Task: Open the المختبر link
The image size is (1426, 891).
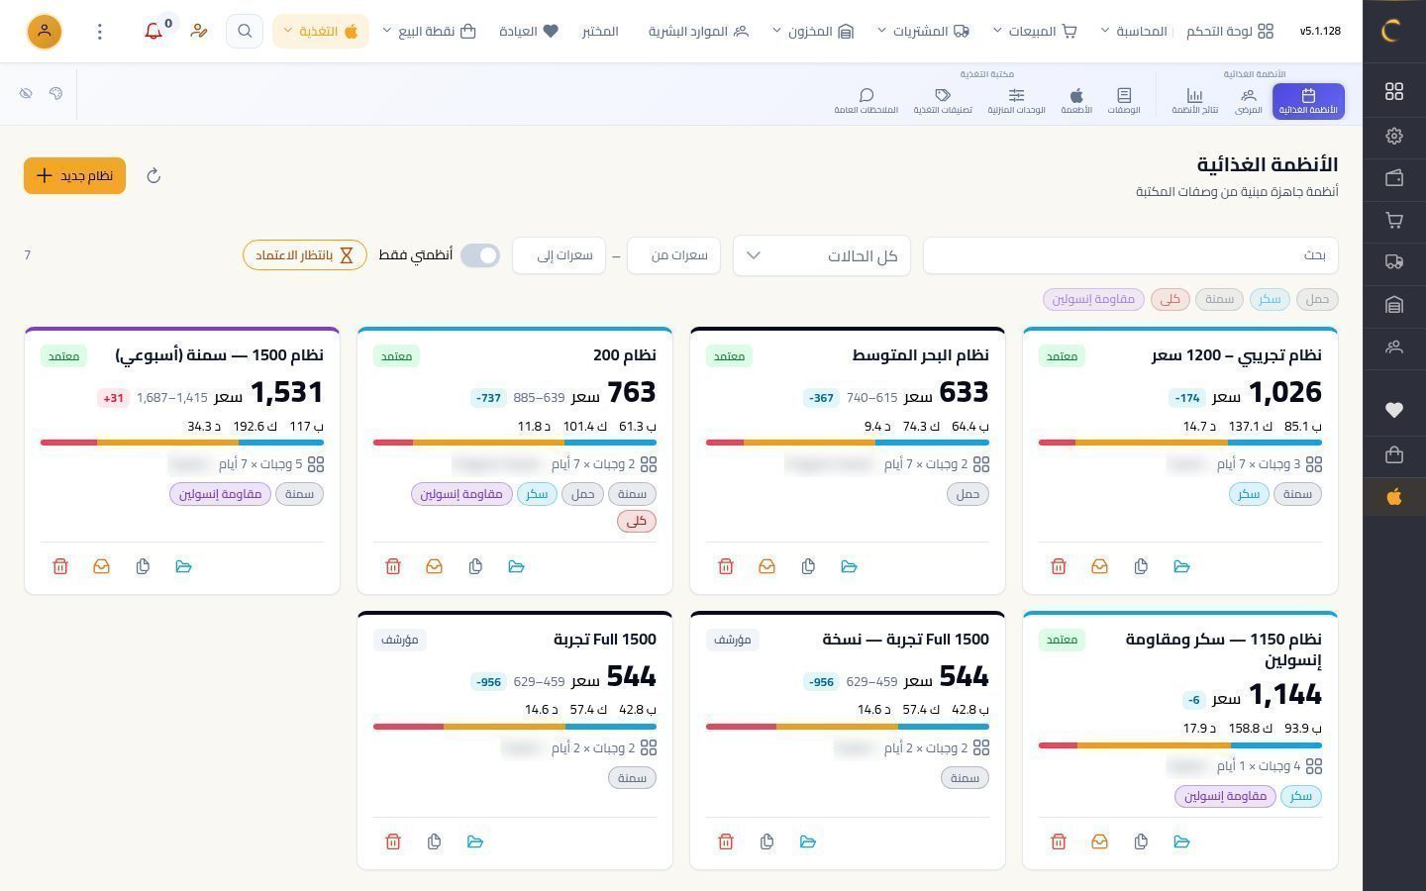Action: [x=600, y=32]
